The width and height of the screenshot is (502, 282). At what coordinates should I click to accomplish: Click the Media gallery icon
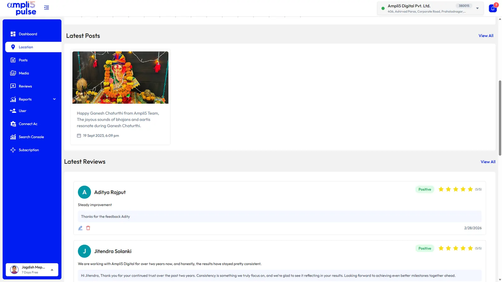tap(13, 73)
